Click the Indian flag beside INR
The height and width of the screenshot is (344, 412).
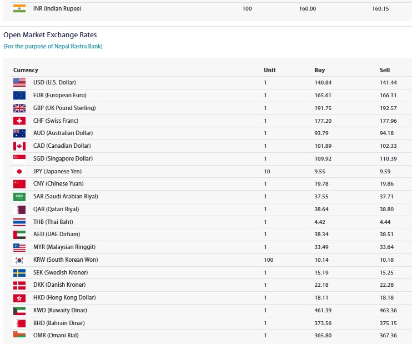click(x=19, y=9)
